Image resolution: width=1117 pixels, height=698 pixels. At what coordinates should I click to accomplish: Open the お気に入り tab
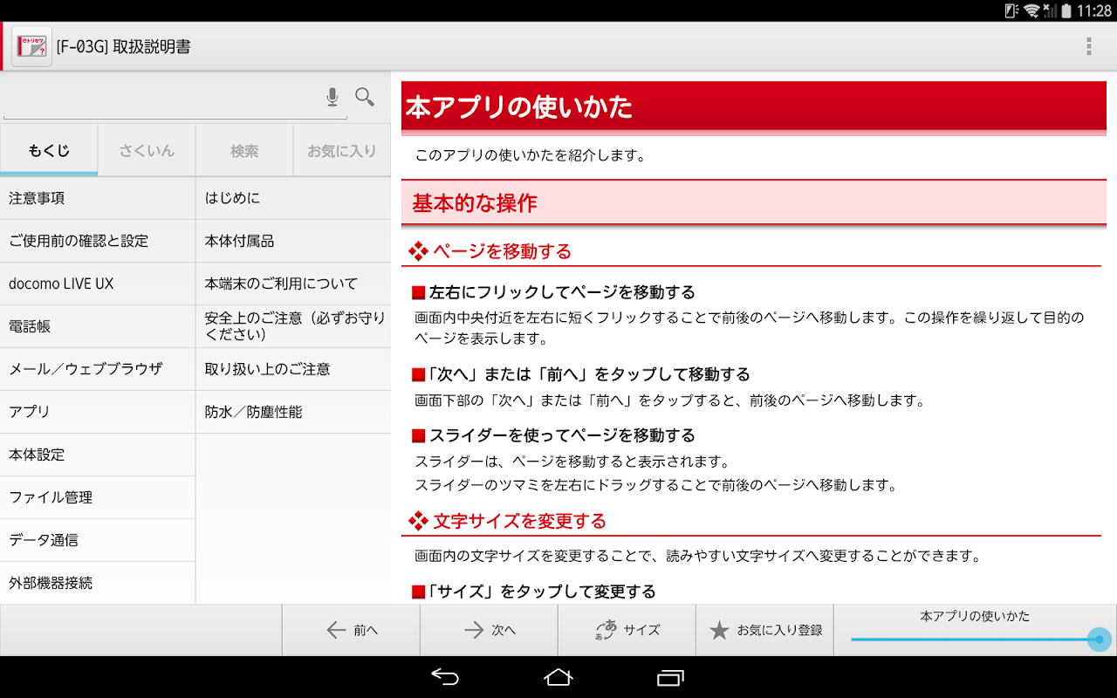342,151
